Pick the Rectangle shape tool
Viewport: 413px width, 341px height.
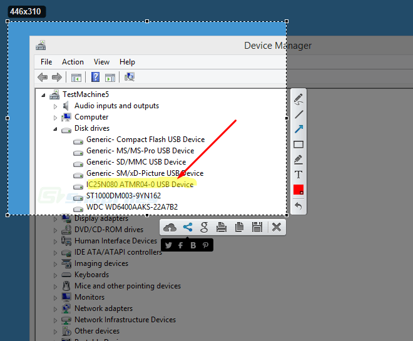pyautogui.click(x=298, y=145)
